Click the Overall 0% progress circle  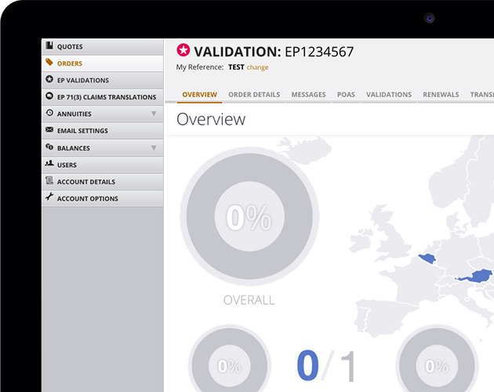coord(249,217)
